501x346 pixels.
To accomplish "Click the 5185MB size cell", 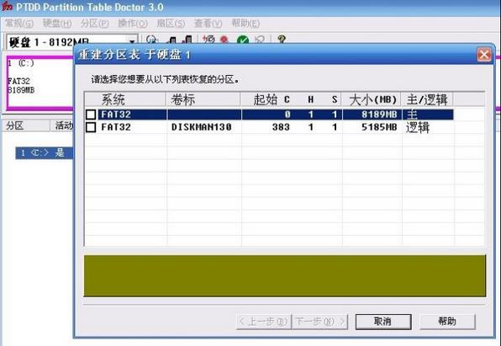I will click(379, 127).
